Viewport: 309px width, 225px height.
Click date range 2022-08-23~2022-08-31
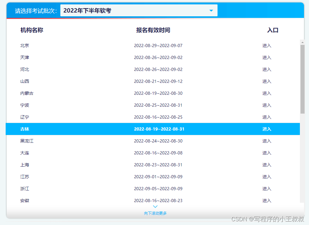pyautogui.click(x=158, y=165)
